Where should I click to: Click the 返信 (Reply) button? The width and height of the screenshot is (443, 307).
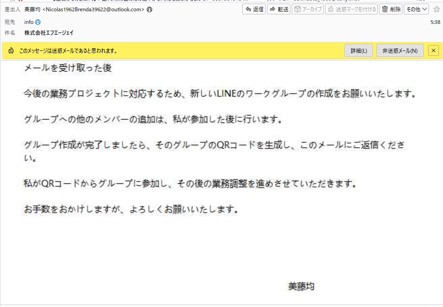[253, 9]
